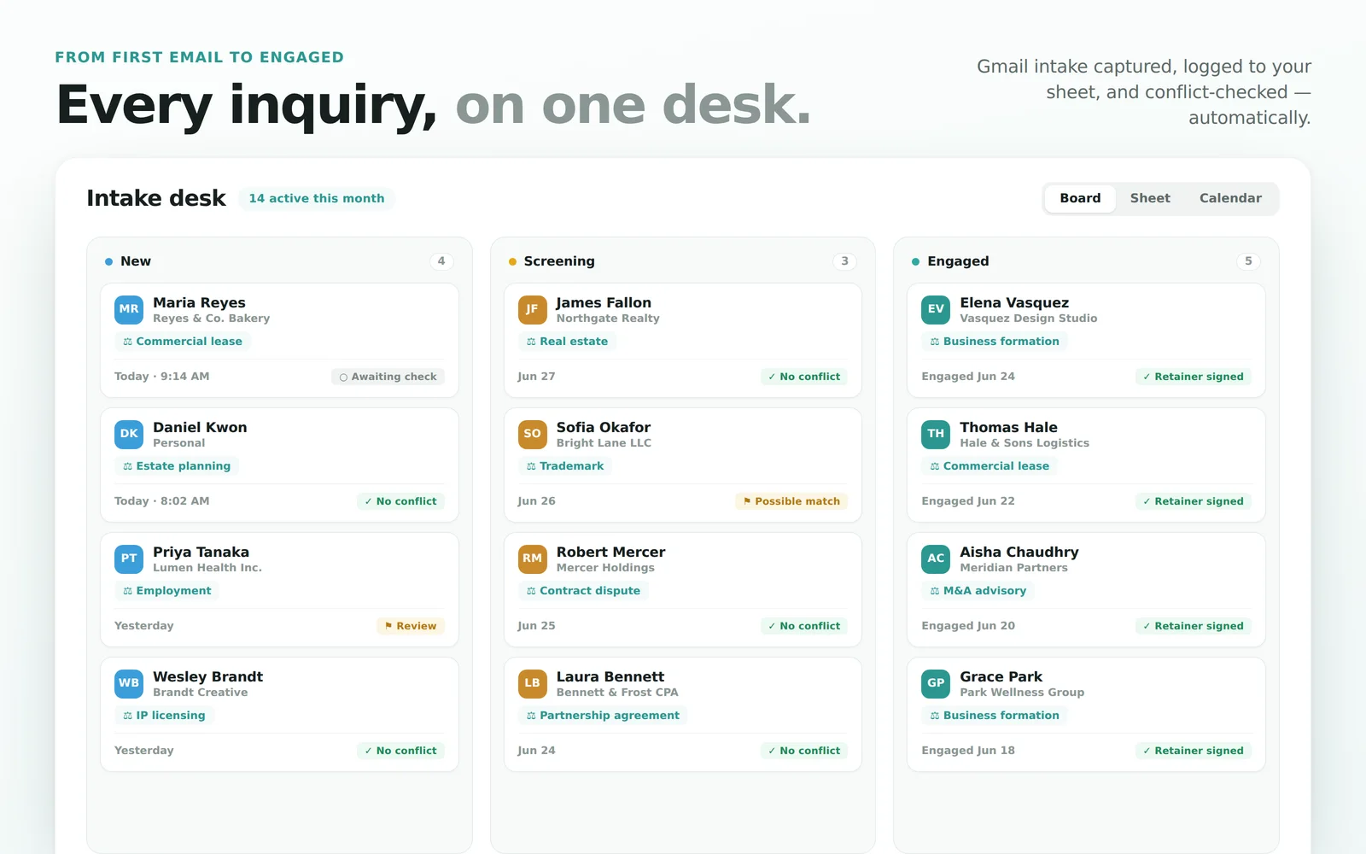
Task: Click the Trademark matter tag
Action: click(565, 466)
